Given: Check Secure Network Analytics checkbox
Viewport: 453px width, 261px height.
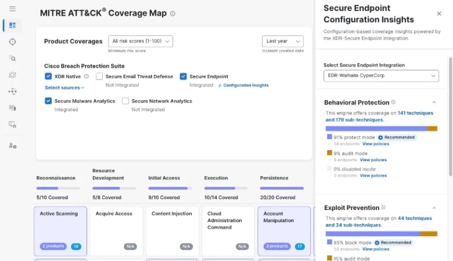Looking at the screenshot, I should coord(125,101).
